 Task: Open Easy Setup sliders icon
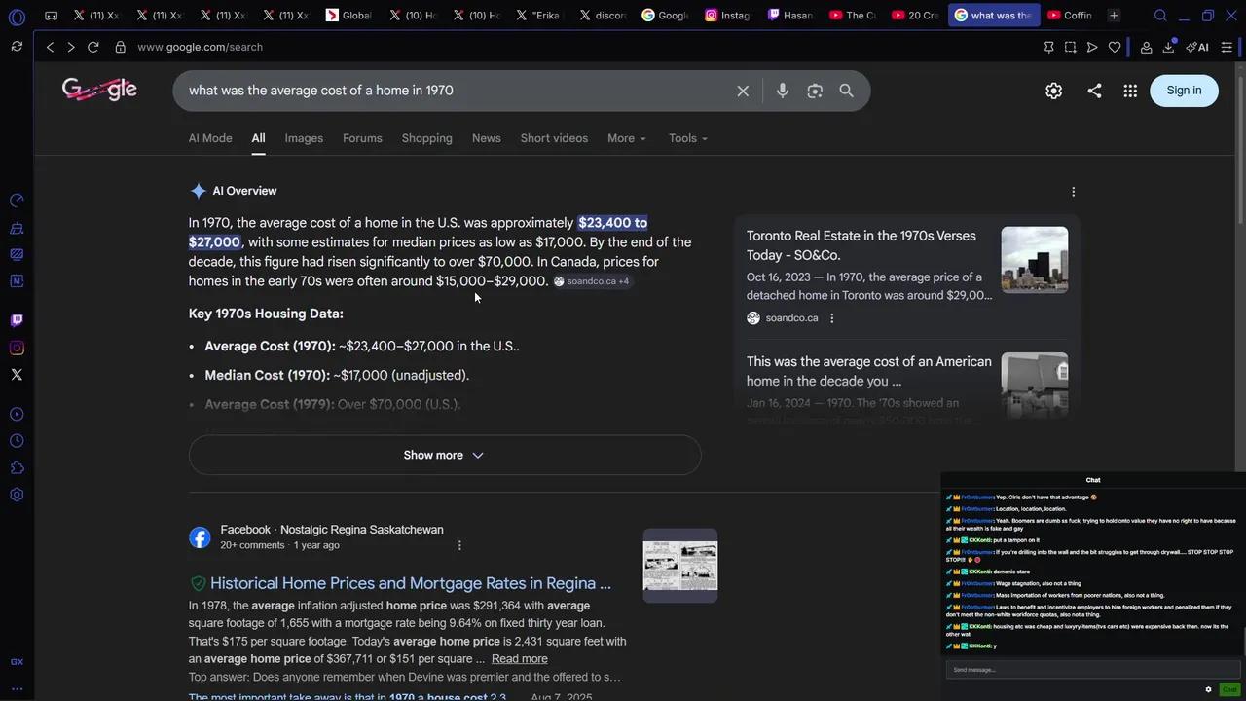pos(1227,47)
